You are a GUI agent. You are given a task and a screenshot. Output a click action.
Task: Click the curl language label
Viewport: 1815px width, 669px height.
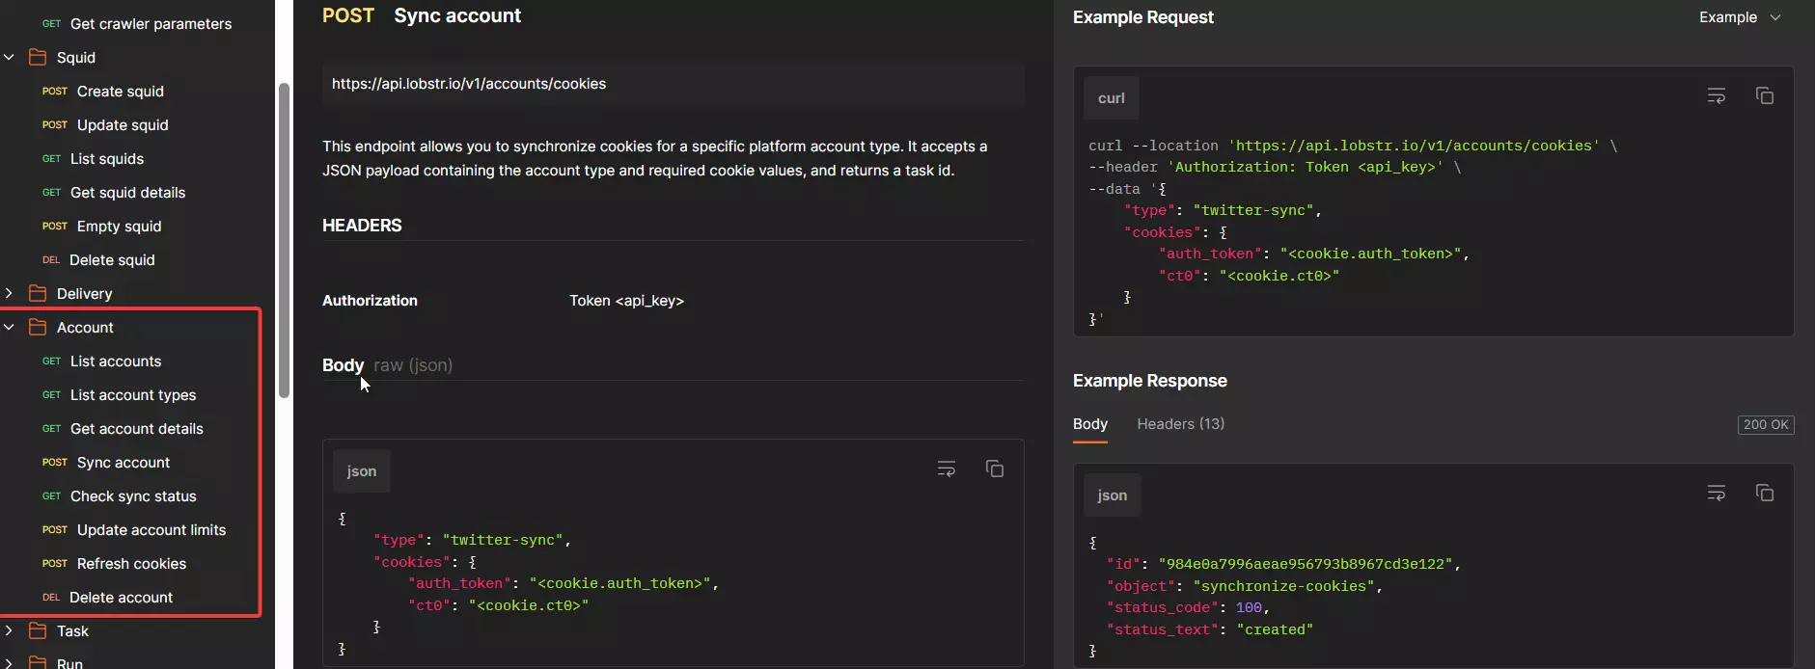coord(1111,97)
